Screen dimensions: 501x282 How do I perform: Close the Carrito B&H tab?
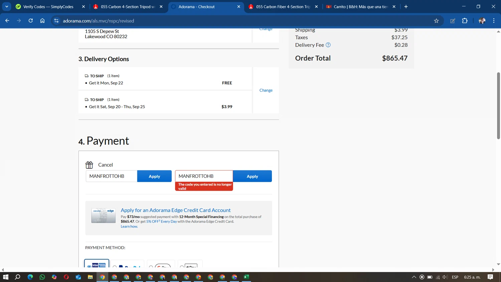point(394,7)
